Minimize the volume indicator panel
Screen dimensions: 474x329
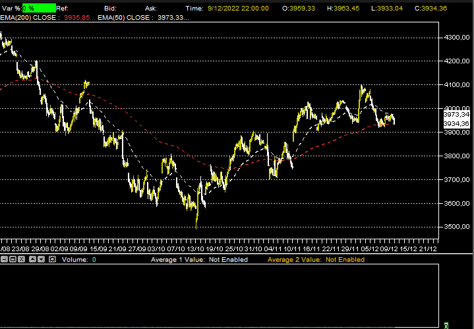(x=4, y=260)
